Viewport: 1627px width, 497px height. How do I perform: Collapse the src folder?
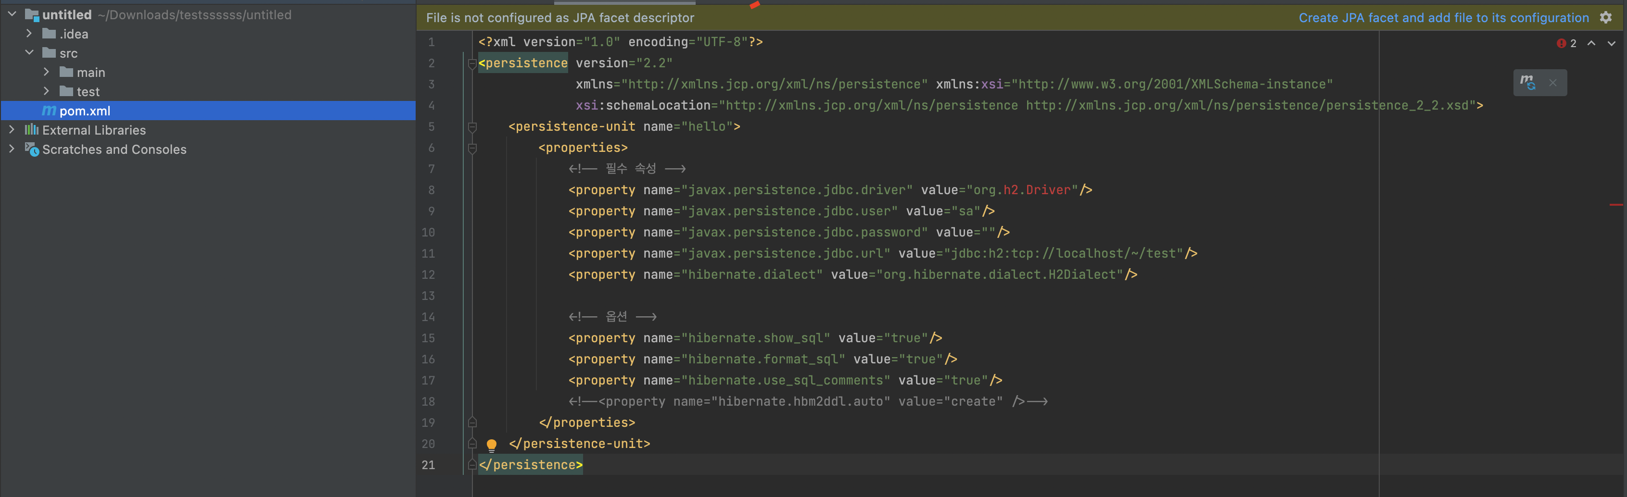tap(29, 53)
